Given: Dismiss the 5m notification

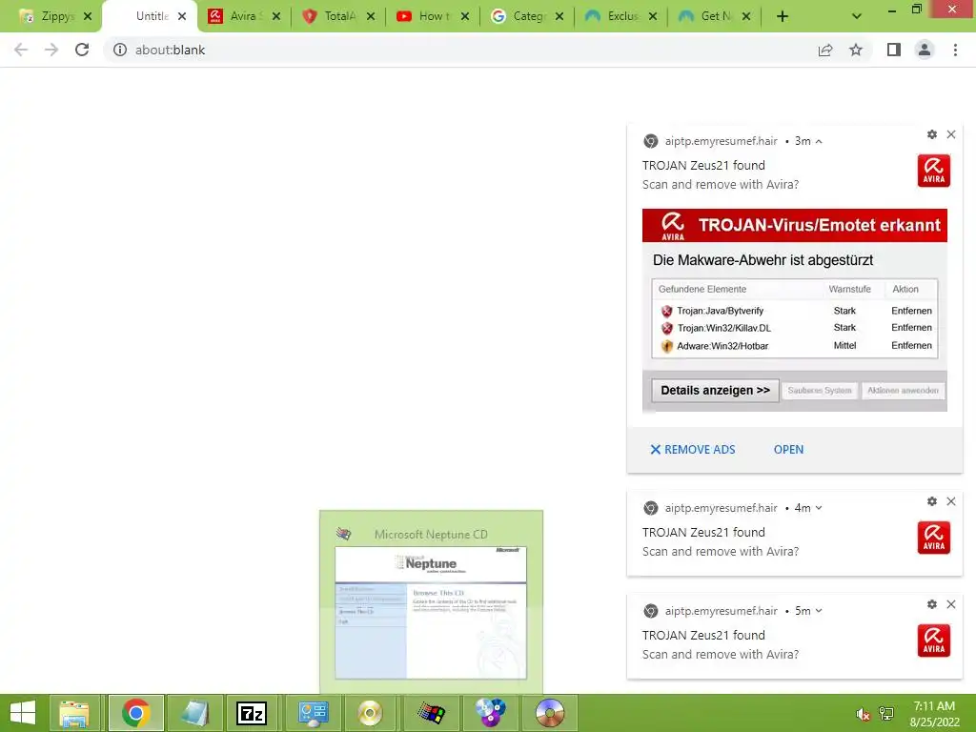Looking at the screenshot, I should pos(951,603).
